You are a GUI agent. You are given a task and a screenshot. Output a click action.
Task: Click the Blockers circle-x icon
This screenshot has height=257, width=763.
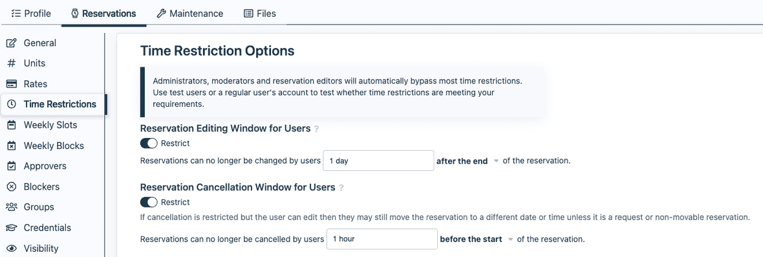pos(11,186)
